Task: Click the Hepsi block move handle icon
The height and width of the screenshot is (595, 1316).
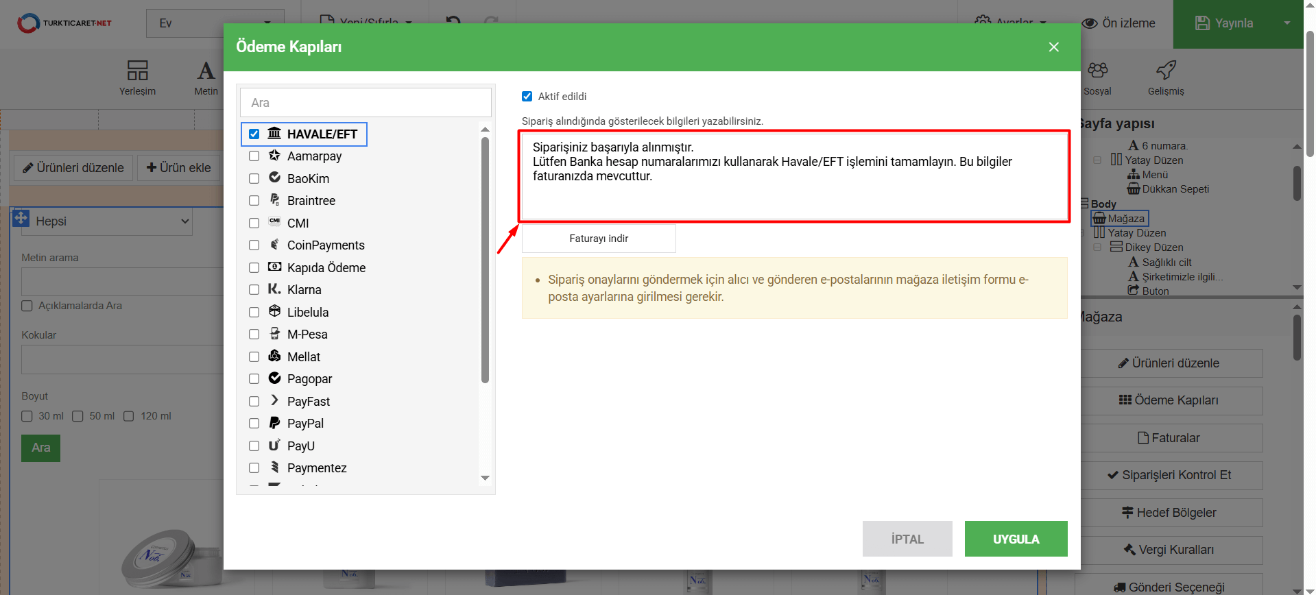Action: [21, 218]
